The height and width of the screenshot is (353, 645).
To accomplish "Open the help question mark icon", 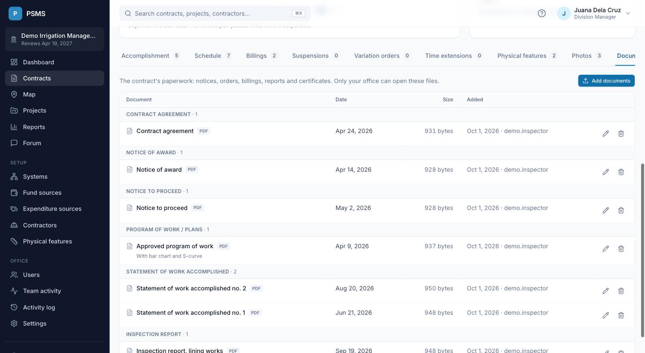I will [x=541, y=13].
